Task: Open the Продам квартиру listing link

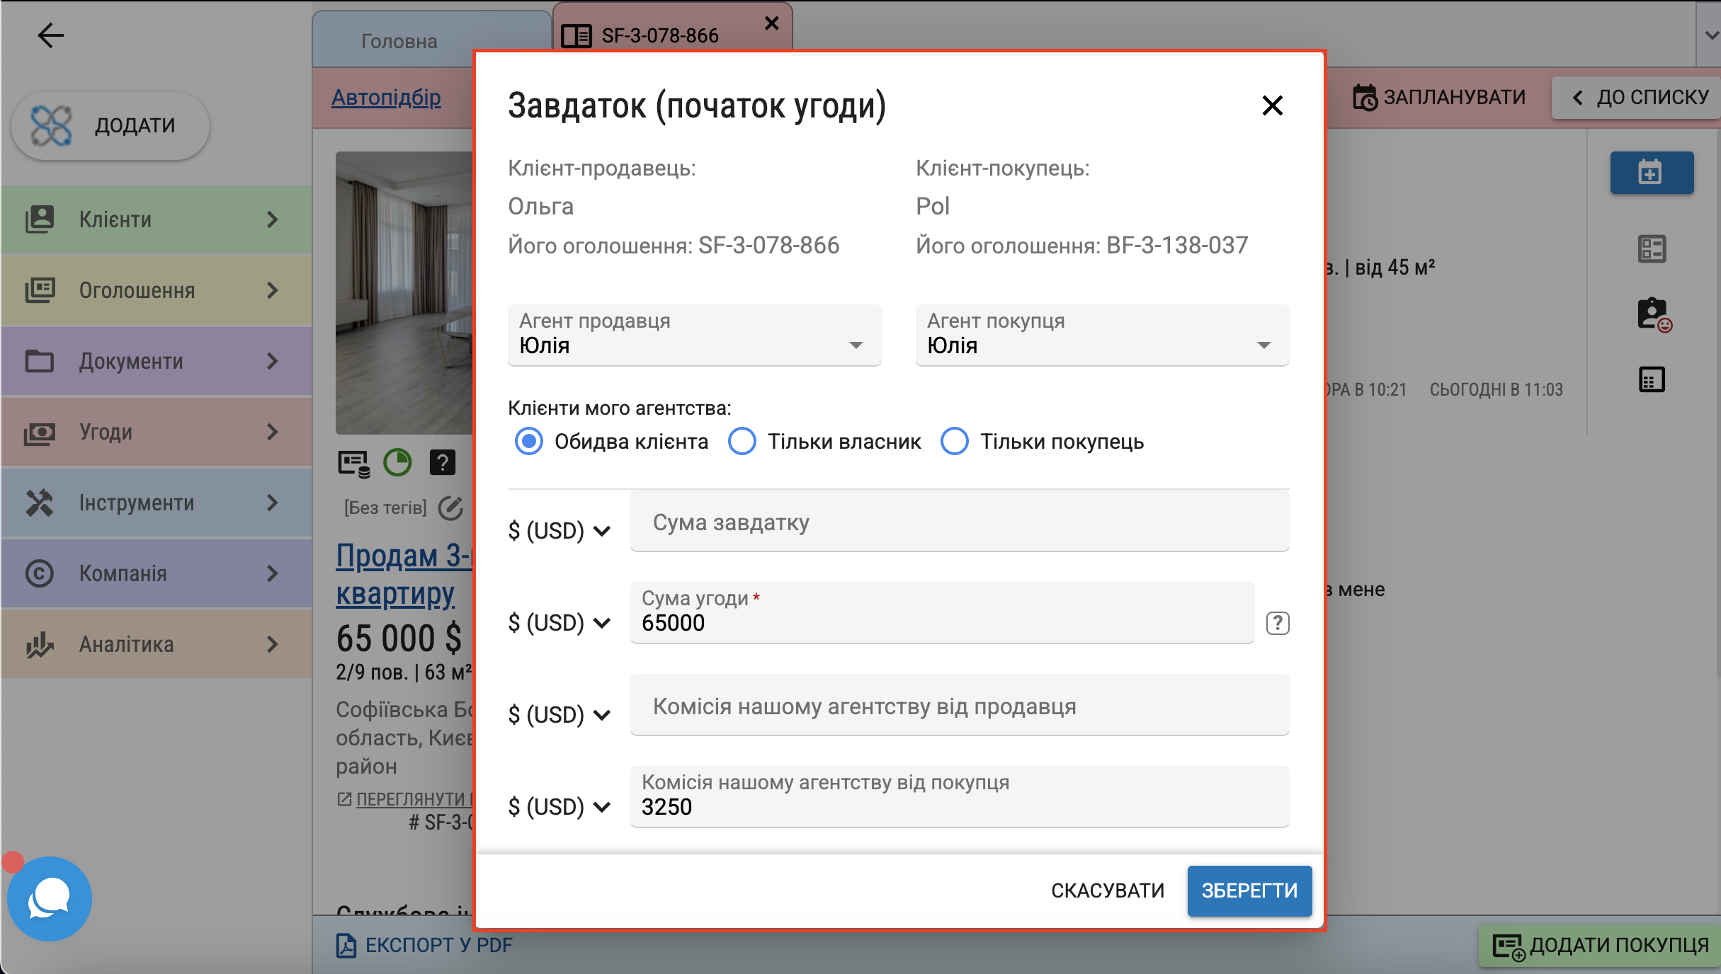Action: coord(404,574)
